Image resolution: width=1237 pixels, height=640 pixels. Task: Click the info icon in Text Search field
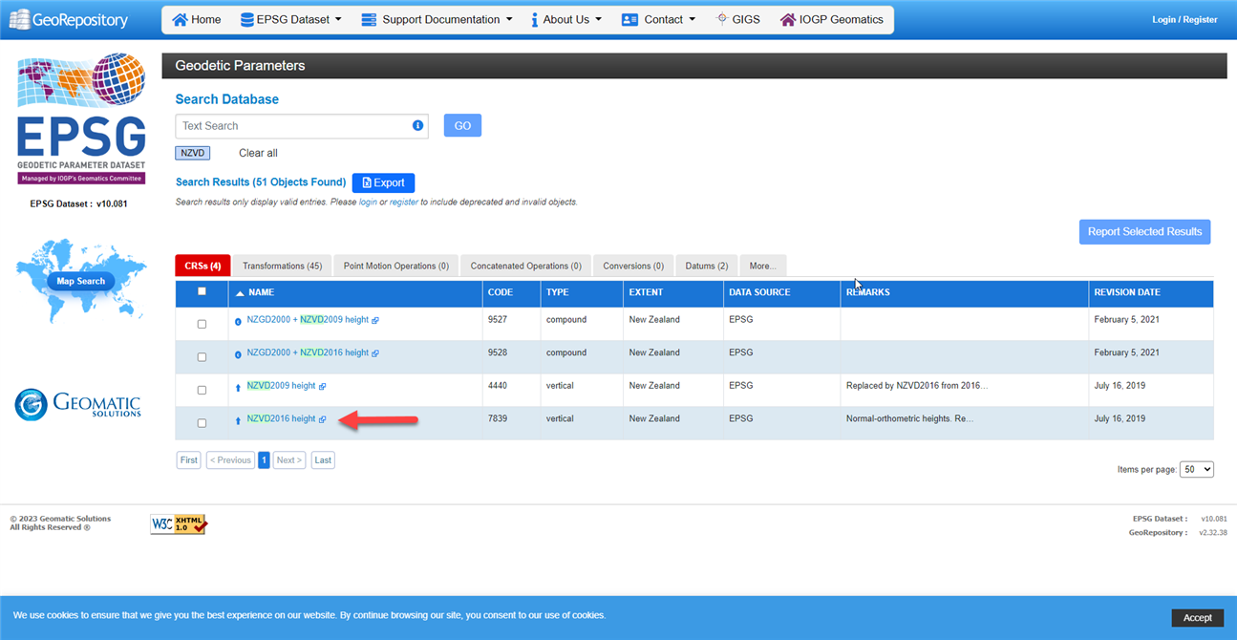(417, 126)
